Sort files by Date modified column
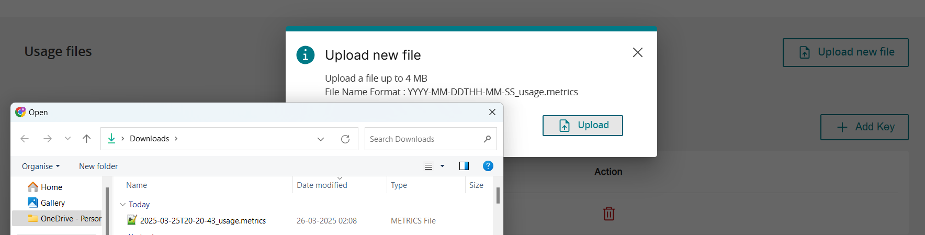This screenshot has width=925, height=235. [x=322, y=185]
